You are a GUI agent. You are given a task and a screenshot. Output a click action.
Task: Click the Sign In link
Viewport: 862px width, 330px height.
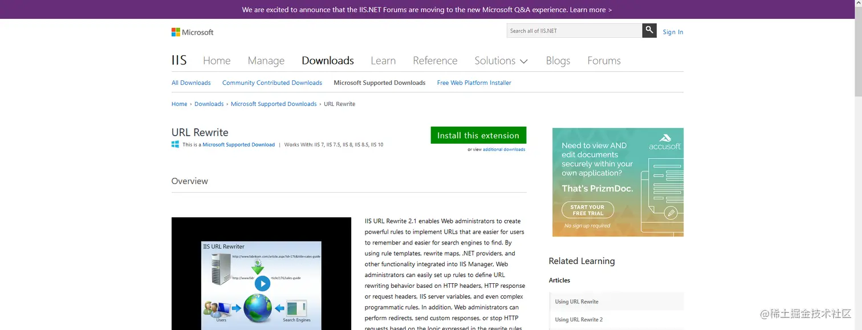(x=673, y=32)
